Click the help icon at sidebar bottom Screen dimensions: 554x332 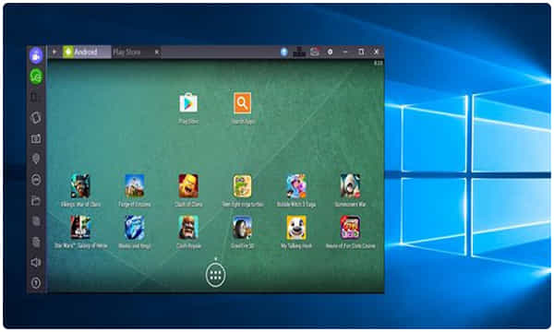(x=36, y=283)
